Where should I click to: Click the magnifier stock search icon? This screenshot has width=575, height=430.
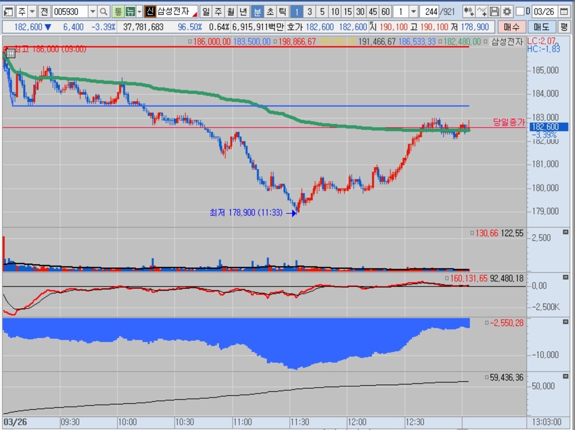coord(103,12)
